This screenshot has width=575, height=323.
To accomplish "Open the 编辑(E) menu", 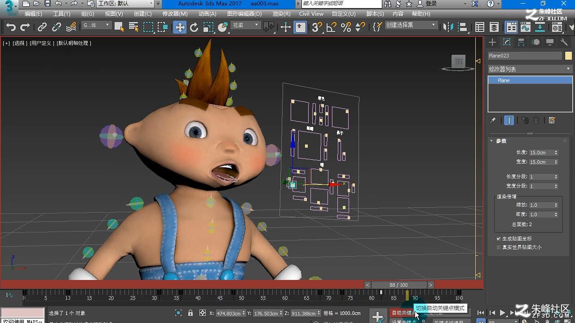I will (33, 14).
